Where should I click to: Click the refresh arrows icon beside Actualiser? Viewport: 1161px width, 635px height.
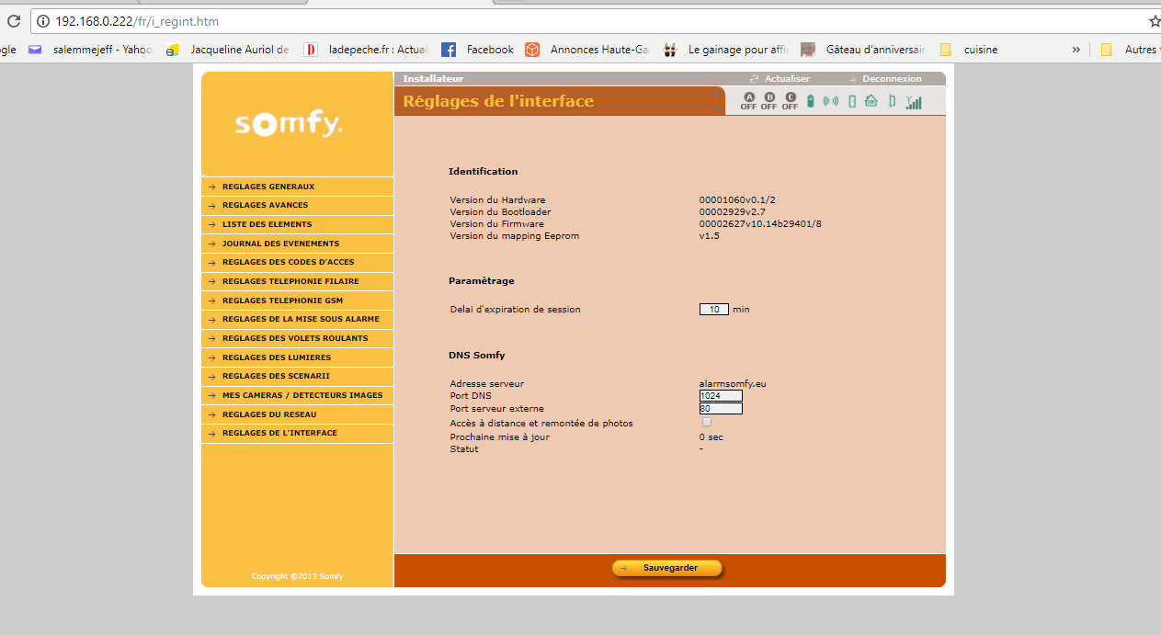(755, 79)
